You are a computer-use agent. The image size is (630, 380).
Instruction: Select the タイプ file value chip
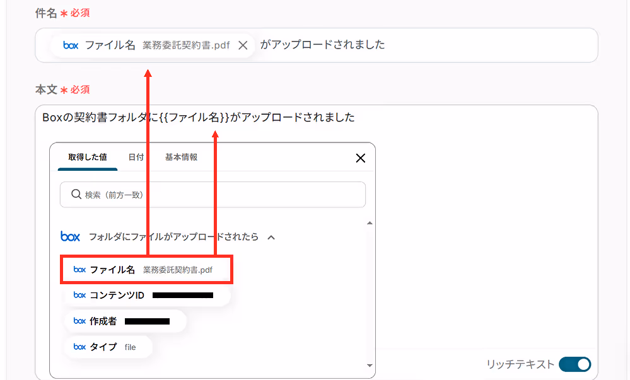tap(108, 347)
